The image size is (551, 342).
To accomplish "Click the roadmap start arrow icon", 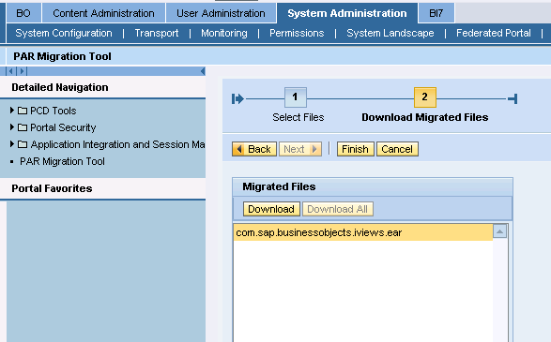I will pyautogui.click(x=237, y=99).
